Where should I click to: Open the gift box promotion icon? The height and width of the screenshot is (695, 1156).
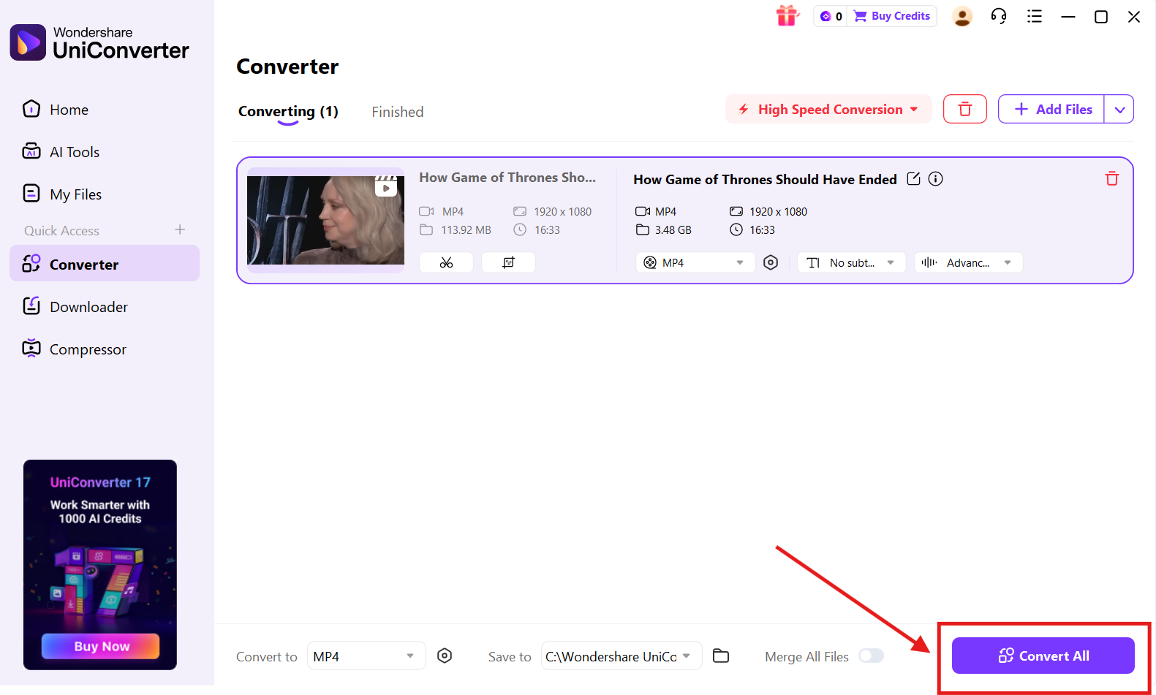click(787, 15)
